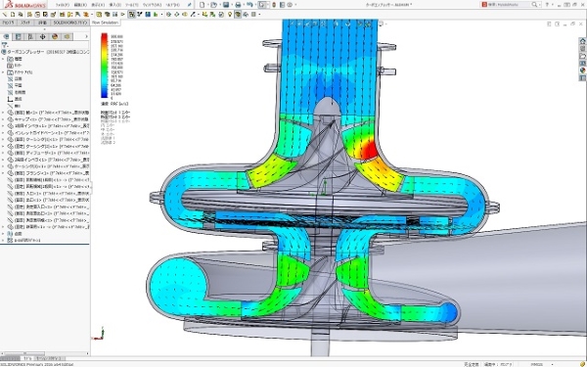
Task: Expand the ディフューザー component node
Action: click(3, 153)
